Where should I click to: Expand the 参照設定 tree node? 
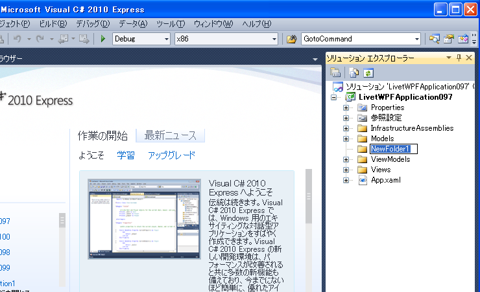point(346,118)
